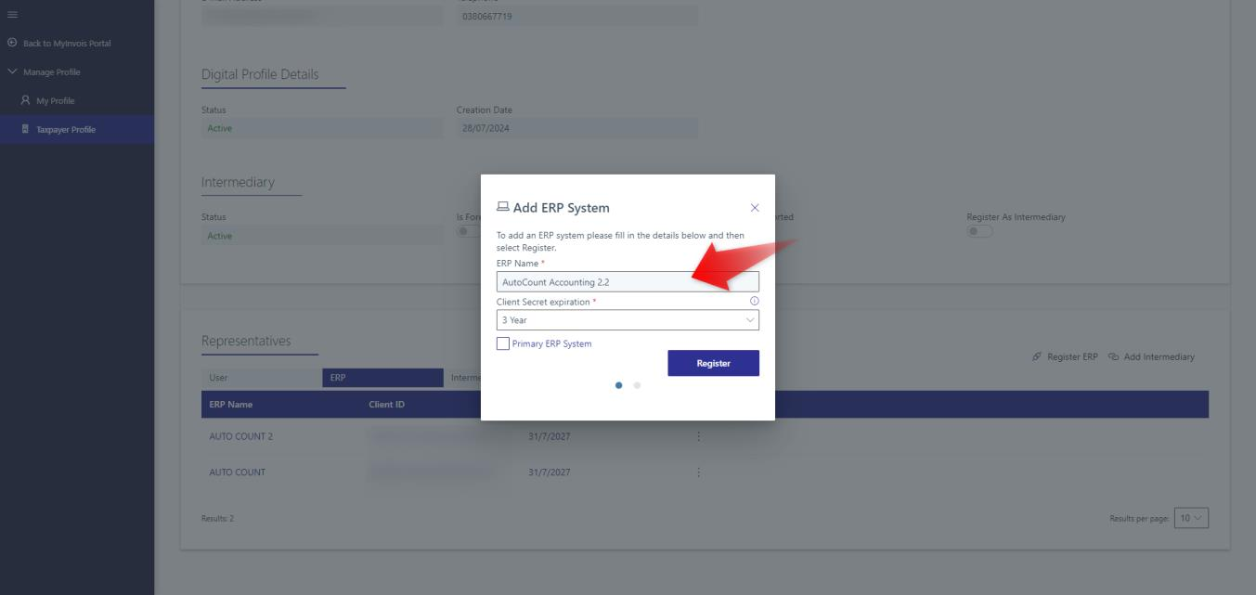The width and height of the screenshot is (1256, 595).
Task: Click the Back to MyInvois Portal arrow icon
Action: (12, 43)
